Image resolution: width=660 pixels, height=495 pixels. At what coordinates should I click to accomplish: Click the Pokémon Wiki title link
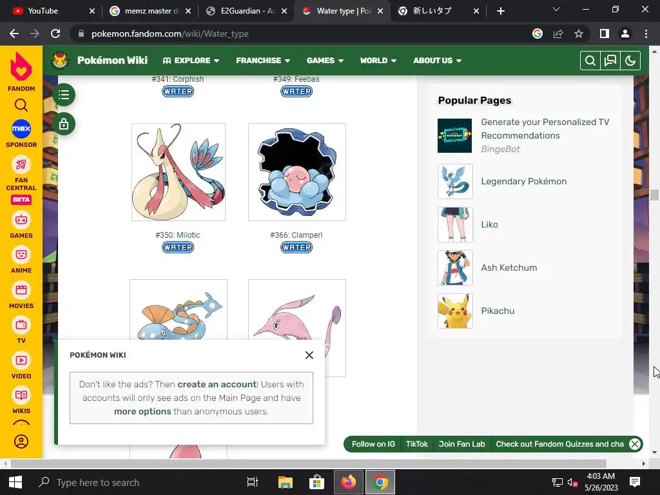click(x=112, y=61)
